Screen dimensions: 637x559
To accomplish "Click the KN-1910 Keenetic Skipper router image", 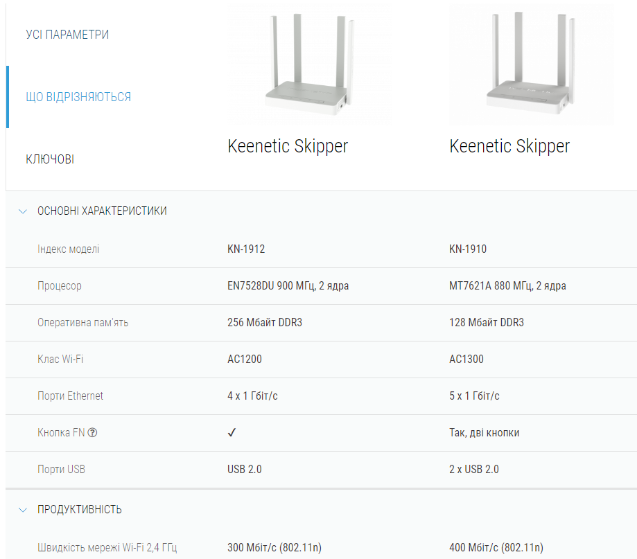I will point(530,64).
